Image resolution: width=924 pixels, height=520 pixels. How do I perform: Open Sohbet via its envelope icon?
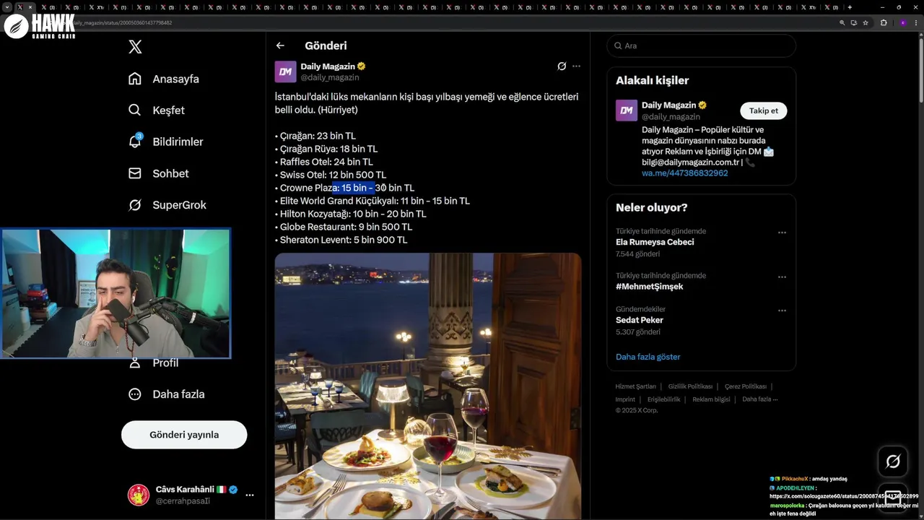click(x=135, y=173)
